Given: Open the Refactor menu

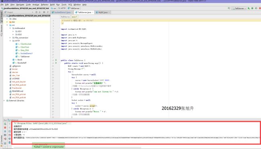Looking at the screenshot, I should pos(45,5).
